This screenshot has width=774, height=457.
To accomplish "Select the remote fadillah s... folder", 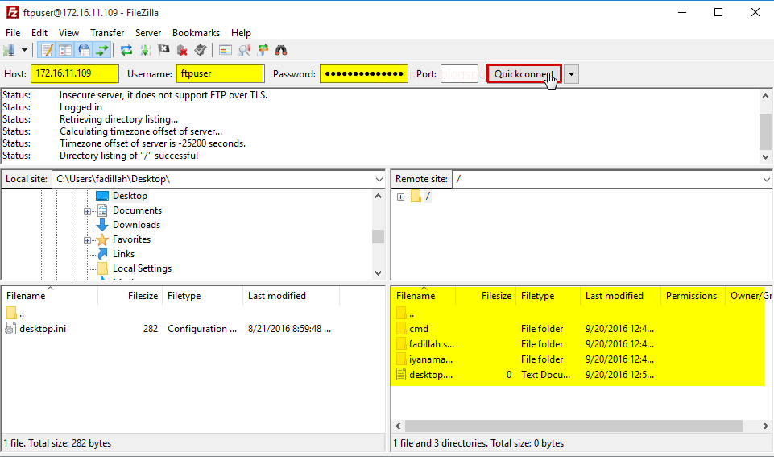I will tap(431, 344).
